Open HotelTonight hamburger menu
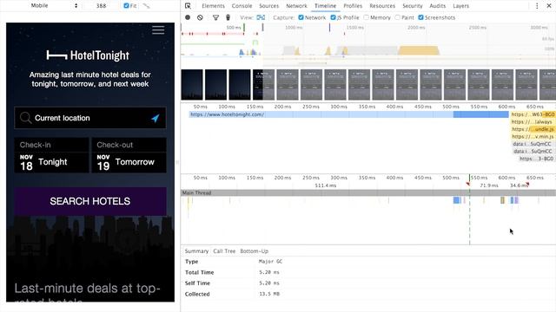 point(158,30)
